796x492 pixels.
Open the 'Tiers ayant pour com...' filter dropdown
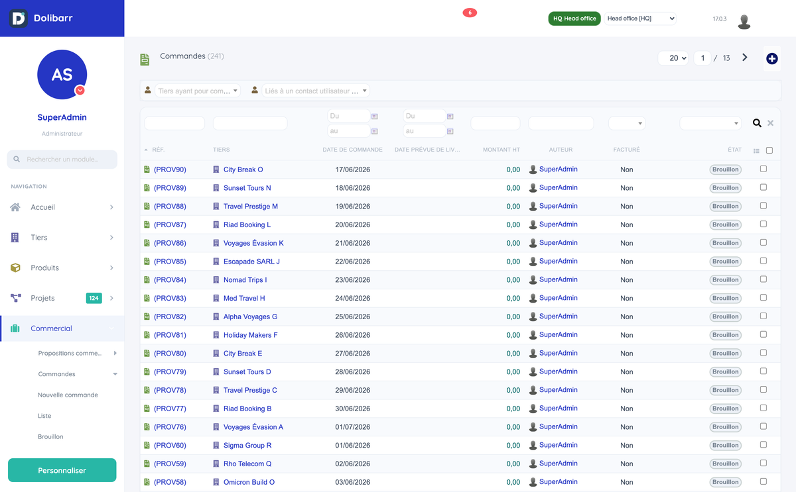click(x=198, y=91)
